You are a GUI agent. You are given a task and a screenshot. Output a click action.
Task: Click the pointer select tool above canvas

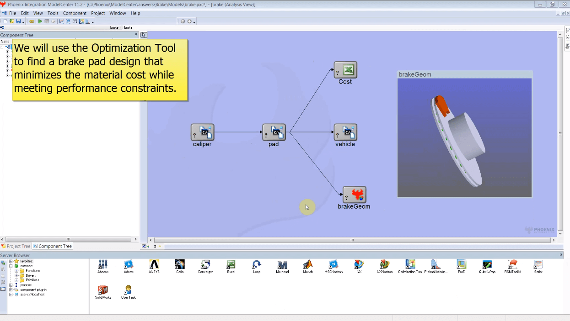144,35
